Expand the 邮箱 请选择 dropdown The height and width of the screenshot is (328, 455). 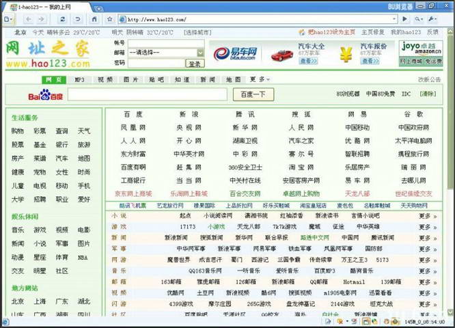(x=200, y=53)
